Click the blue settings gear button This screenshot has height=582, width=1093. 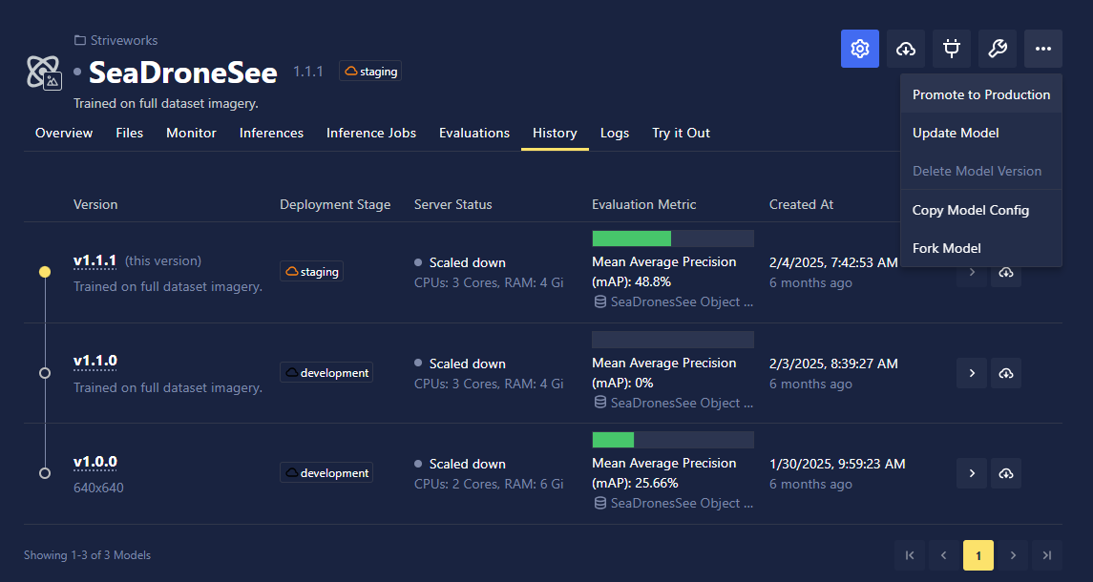click(x=859, y=49)
